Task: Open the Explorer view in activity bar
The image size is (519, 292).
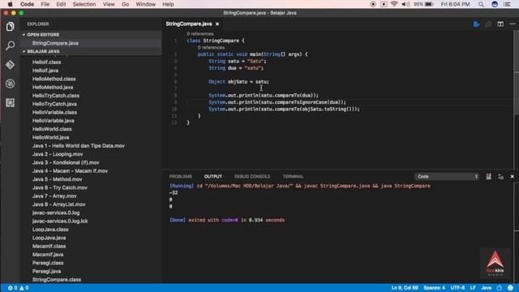Action: pyautogui.click(x=10, y=27)
